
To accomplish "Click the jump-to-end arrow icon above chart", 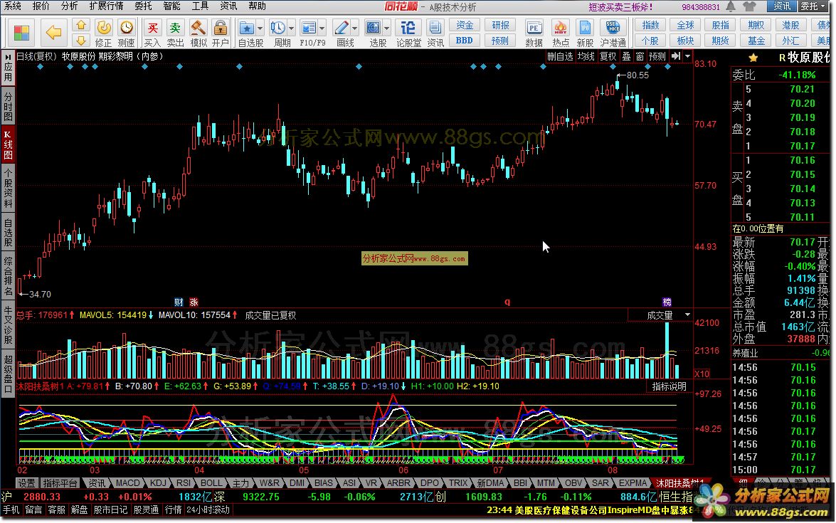I will coord(675,56).
